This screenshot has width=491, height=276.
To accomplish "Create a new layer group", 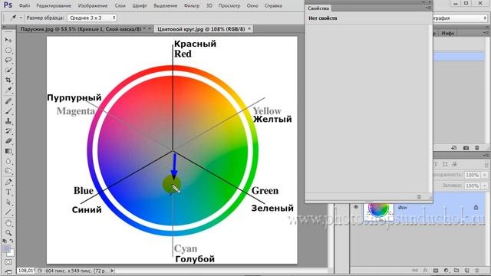I will (456, 270).
